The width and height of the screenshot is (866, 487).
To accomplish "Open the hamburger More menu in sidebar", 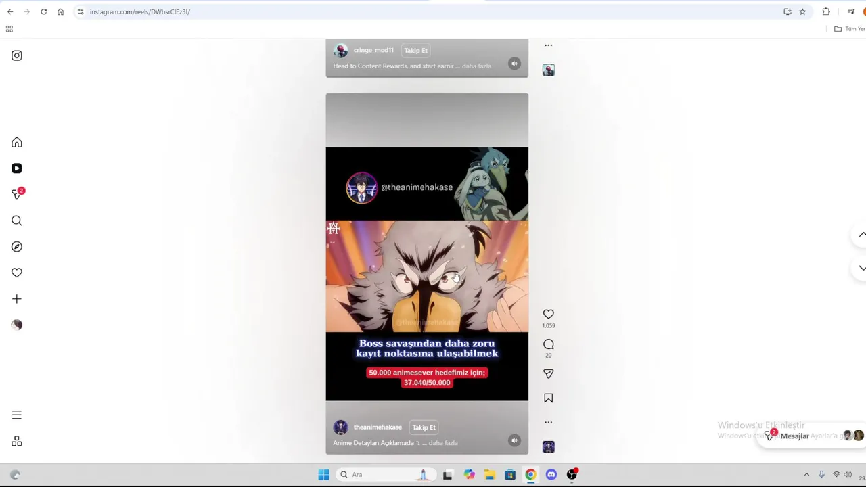I will [x=17, y=415].
